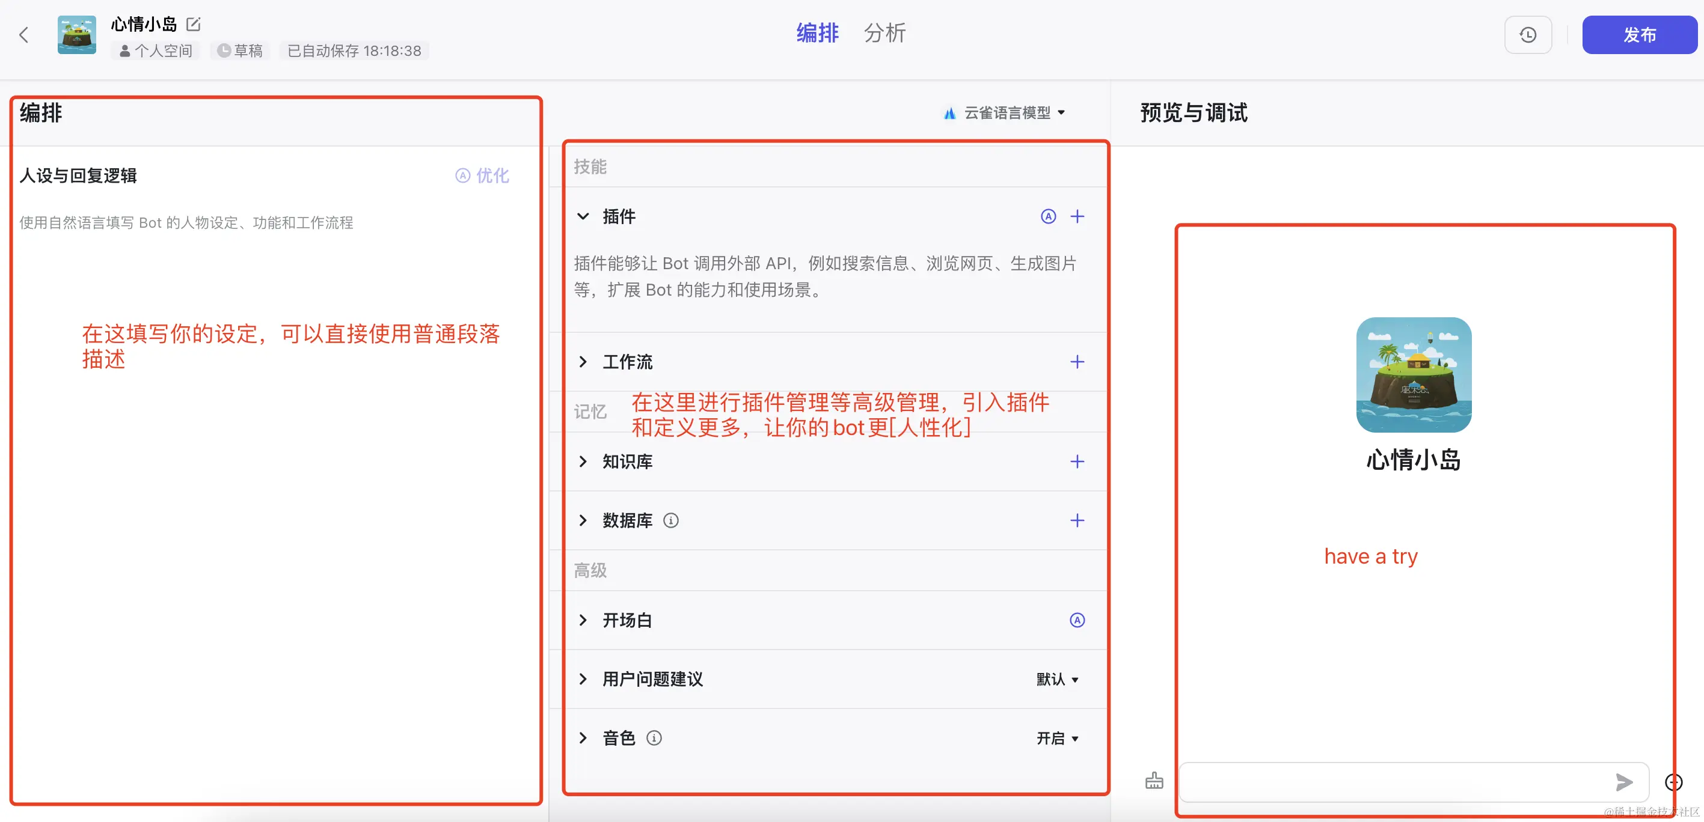
Task: Click 优化 to optimize the persona prompt
Action: point(492,176)
